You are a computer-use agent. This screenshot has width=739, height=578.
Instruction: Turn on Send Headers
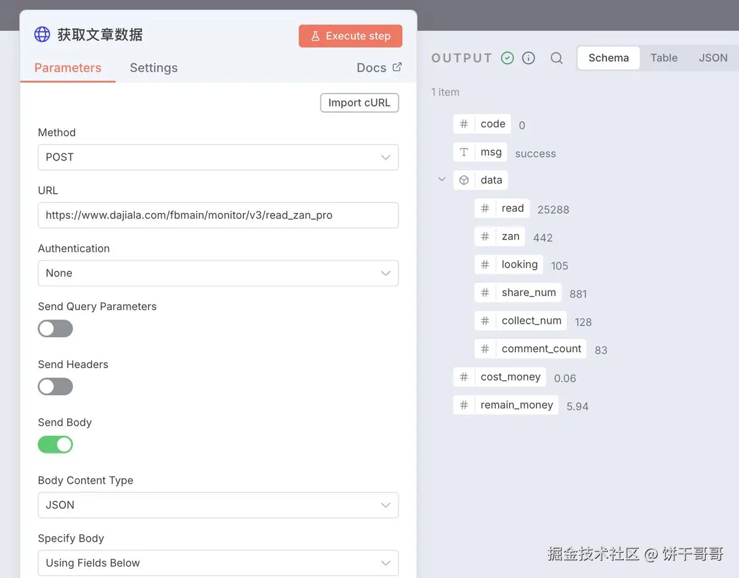(55, 386)
